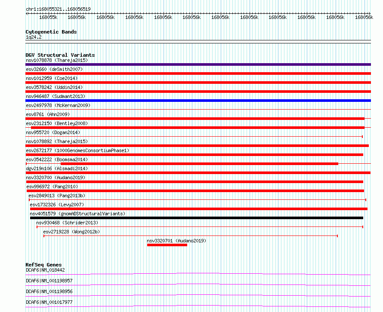Click the chr1:168055321..168056519 coordinate label
This screenshot has width=383, height=312.
tap(58, 9)
